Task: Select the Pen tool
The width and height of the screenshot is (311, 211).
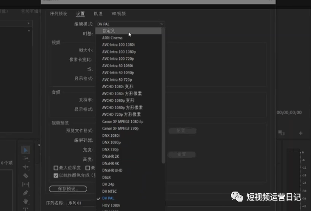Action: pos(26,193)
